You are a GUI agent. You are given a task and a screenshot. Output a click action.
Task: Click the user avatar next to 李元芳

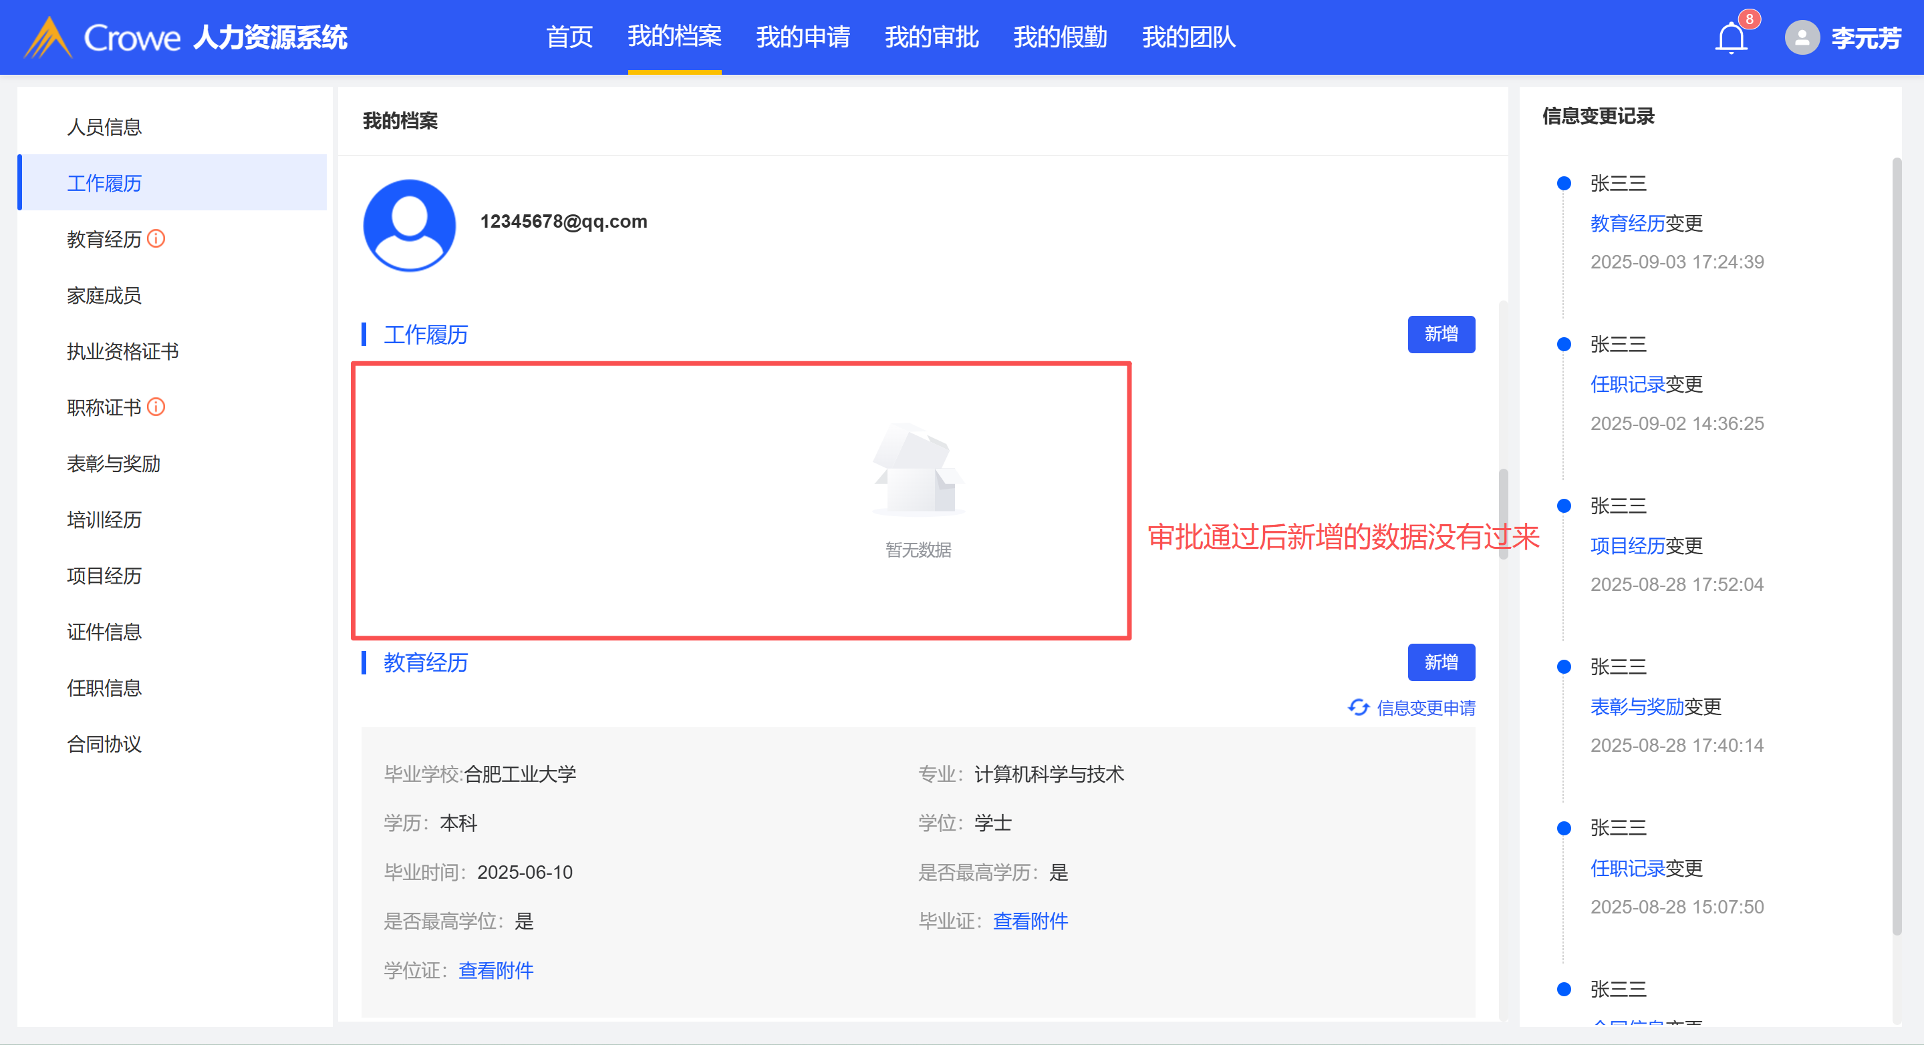pos(1802,37)
